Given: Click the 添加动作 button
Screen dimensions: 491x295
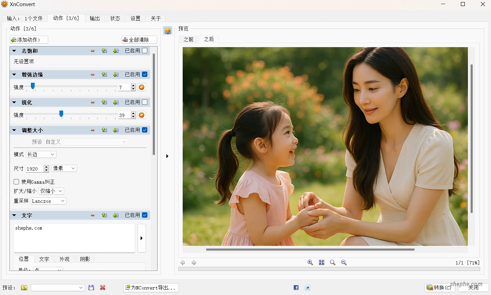Looking at the screenshot, I should (29, 39).
